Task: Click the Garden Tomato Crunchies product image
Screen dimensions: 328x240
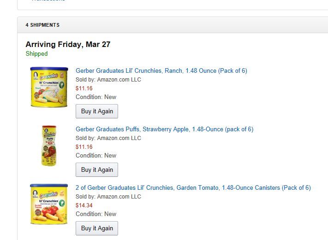Action: click(x=49, y=204)
